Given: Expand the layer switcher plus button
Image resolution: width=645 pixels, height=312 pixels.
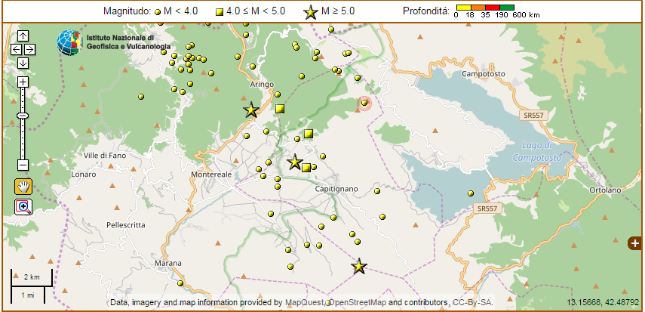Looking at the screenshot, I should tap(635, 242).
